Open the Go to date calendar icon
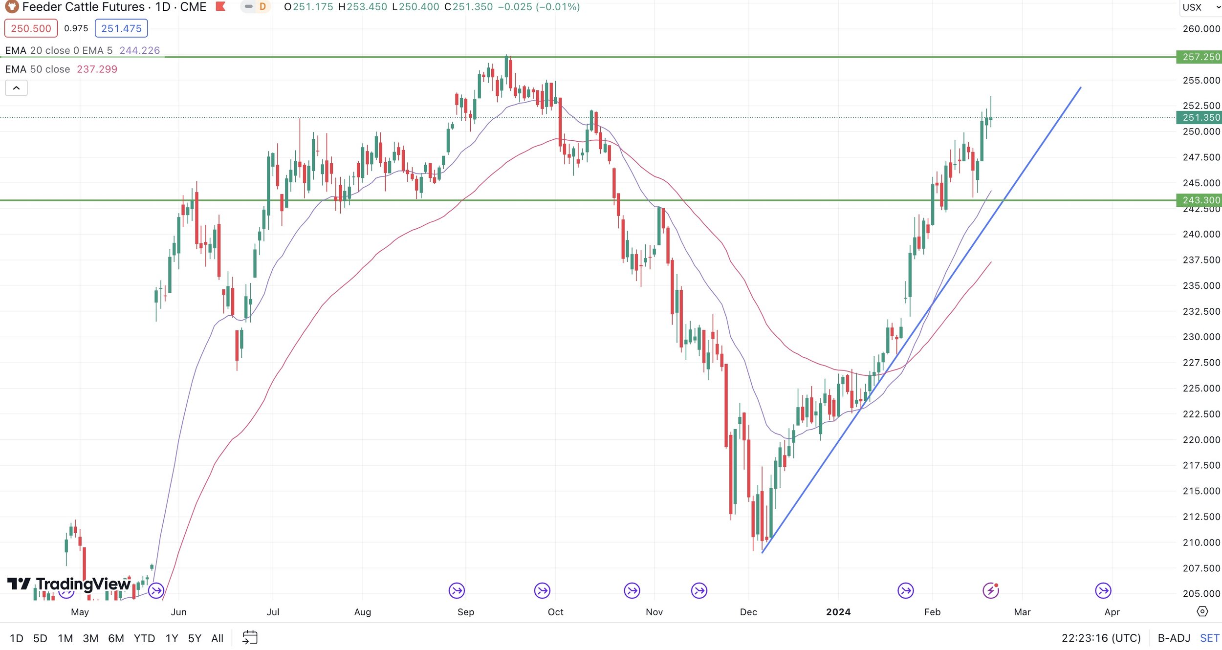 (x=250, y=638)
